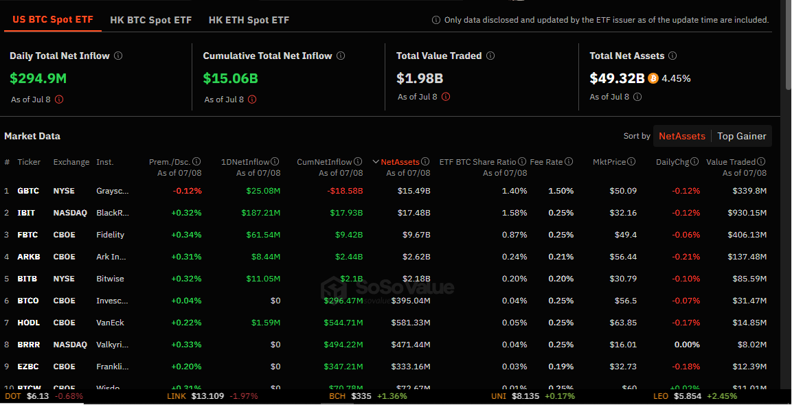This screenshot has width=792, height=405.
Task: Click IBIT 1DNetInflow value $187.21M
Action: tap(259, 213)
